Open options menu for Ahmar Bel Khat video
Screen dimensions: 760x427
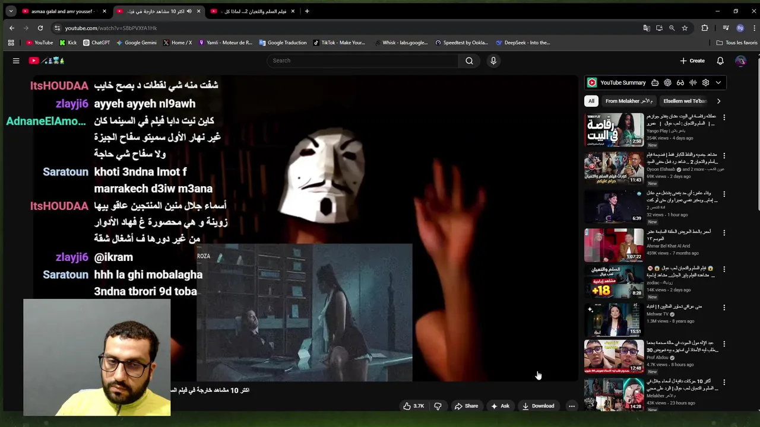(724, 232)
